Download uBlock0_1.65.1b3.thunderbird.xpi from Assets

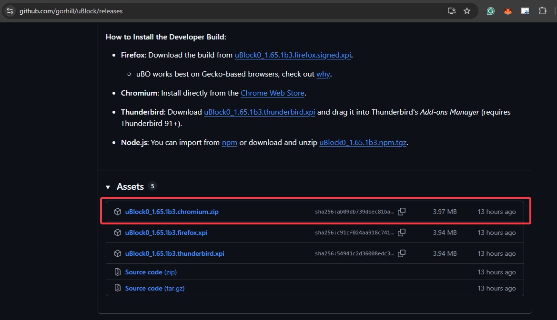174,253
